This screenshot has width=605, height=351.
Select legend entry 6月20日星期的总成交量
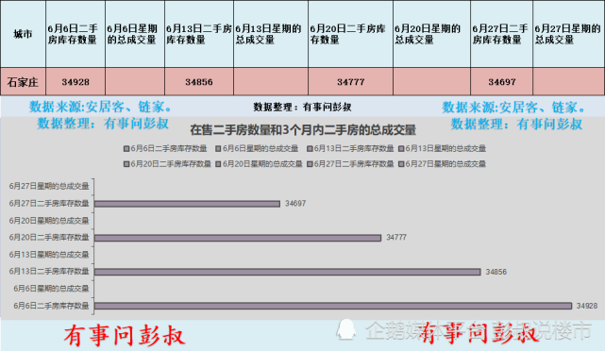tap(259, 164)
